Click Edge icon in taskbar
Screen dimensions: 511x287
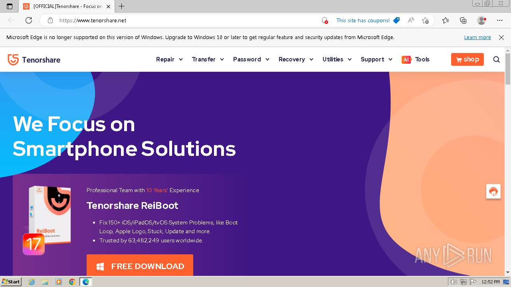tap(85, 282)
